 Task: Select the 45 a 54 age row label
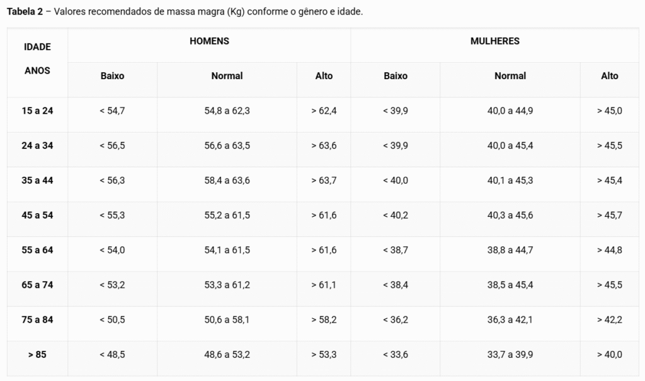(37, 216)
